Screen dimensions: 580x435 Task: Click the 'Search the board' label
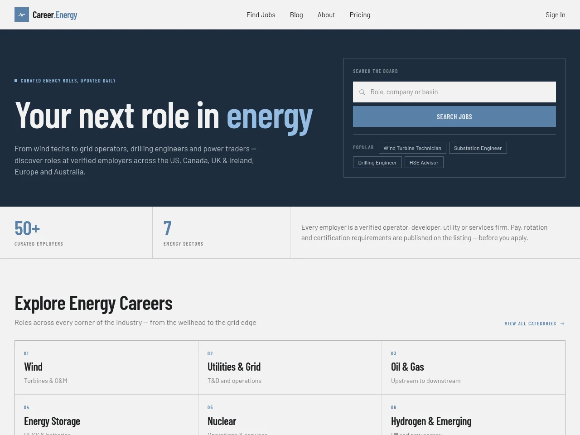pyautogui.click(x=376, y=71)
